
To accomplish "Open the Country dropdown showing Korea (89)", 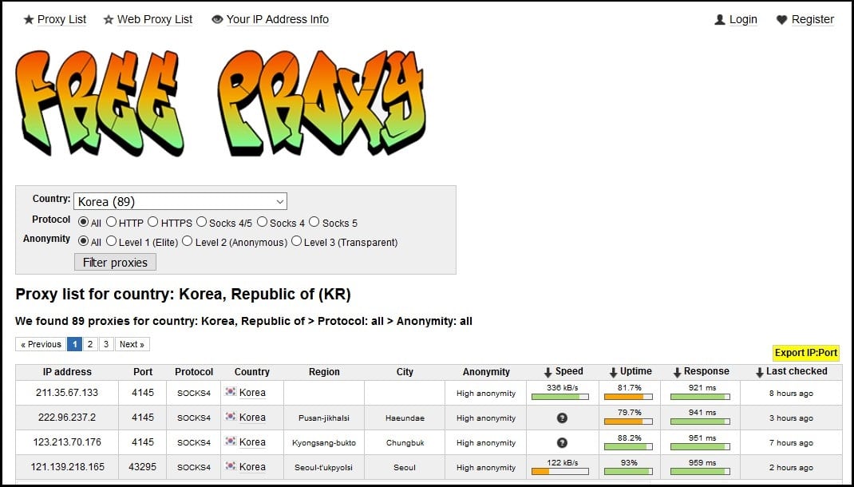I will tap(180, 201).
